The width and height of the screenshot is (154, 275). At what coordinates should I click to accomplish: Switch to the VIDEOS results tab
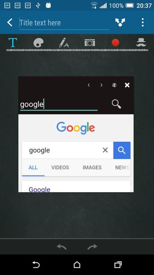tap(60, 167)
